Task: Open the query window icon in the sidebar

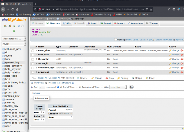Action: [14, 26]
